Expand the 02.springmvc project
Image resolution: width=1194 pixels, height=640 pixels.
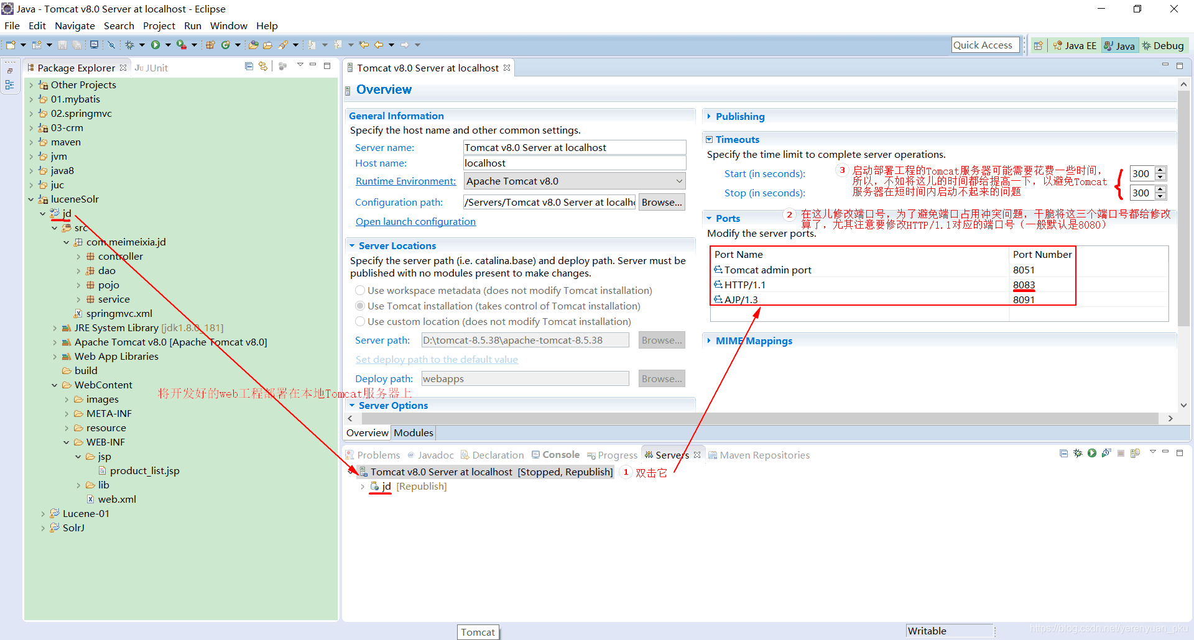coord(31,114)
